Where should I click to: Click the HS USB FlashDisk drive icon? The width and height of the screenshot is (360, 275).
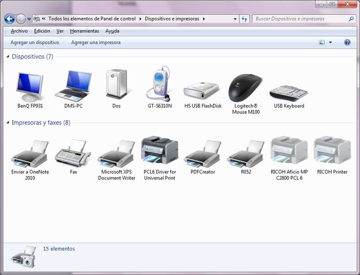[202, 90]
